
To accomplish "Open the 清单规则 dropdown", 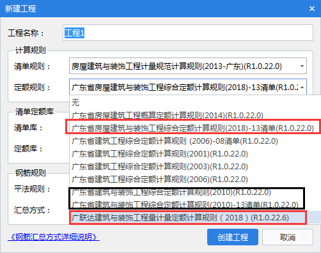I will tap(302, 66).
